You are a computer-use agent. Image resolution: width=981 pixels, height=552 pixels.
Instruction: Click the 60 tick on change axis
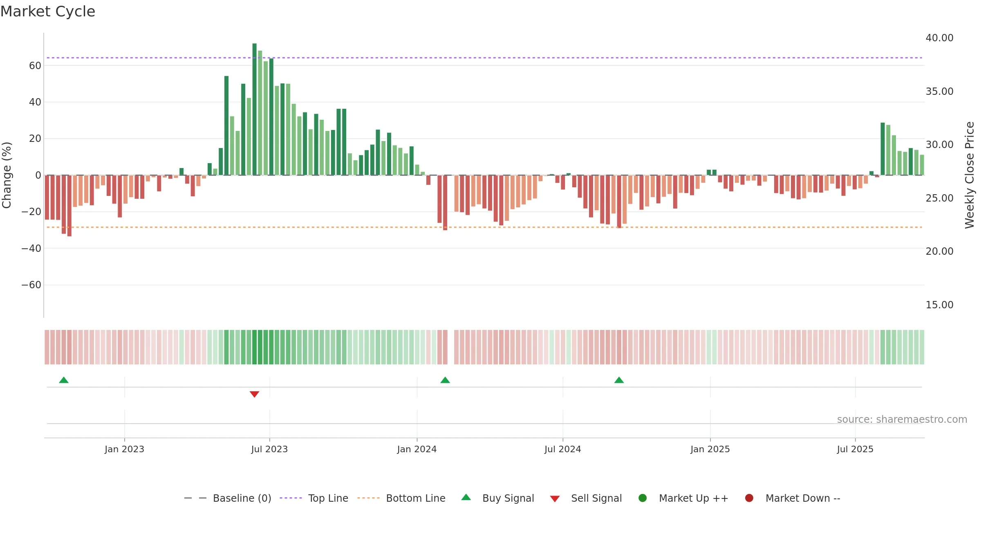tap(35, 65)
